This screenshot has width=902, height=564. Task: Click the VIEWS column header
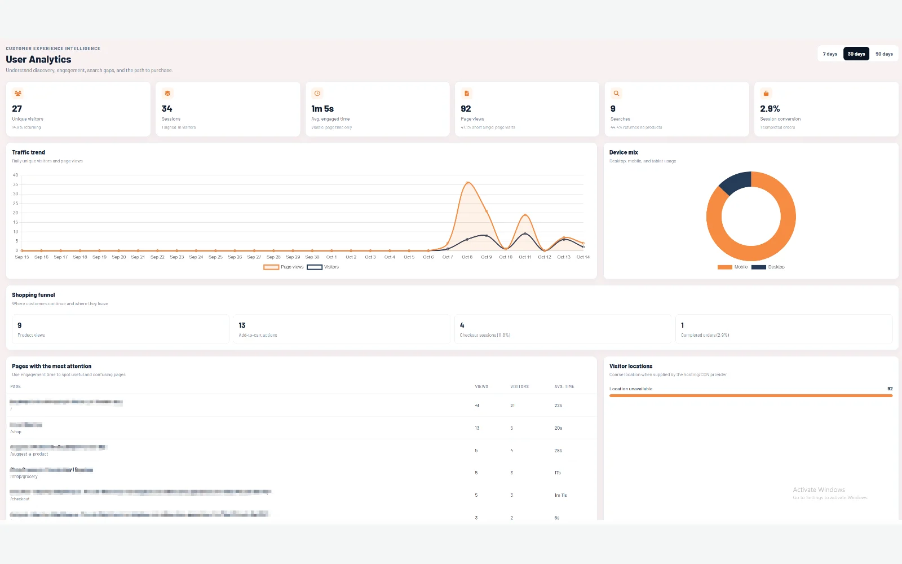pyautogui.click(x=481, y=387)
